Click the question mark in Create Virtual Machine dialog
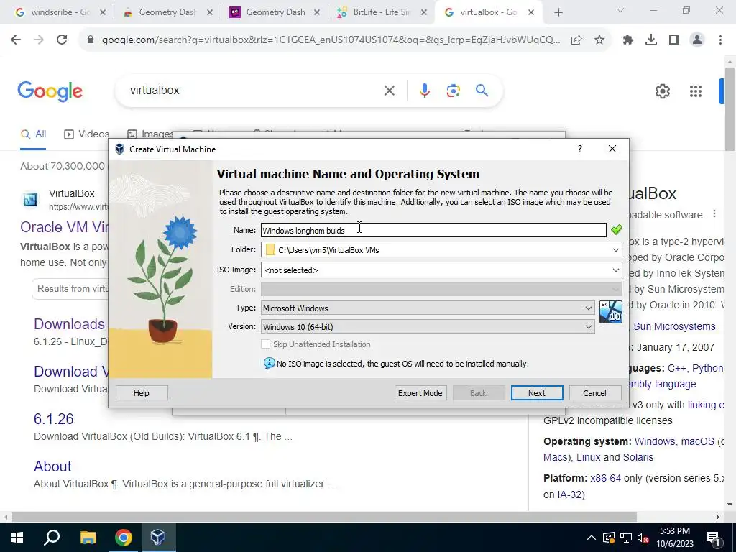The height and width of the screenshot is (552, 736). click(x=580, y=149)
